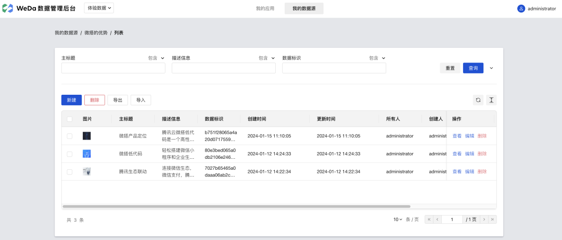The height and width of the screenshot is (240, 562).
Task: Click the 导入 import button
Action: click(x=141, y=100)
